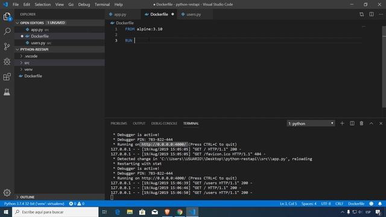
Task: Open the Help menu
Action: click(x=118, y=4)
